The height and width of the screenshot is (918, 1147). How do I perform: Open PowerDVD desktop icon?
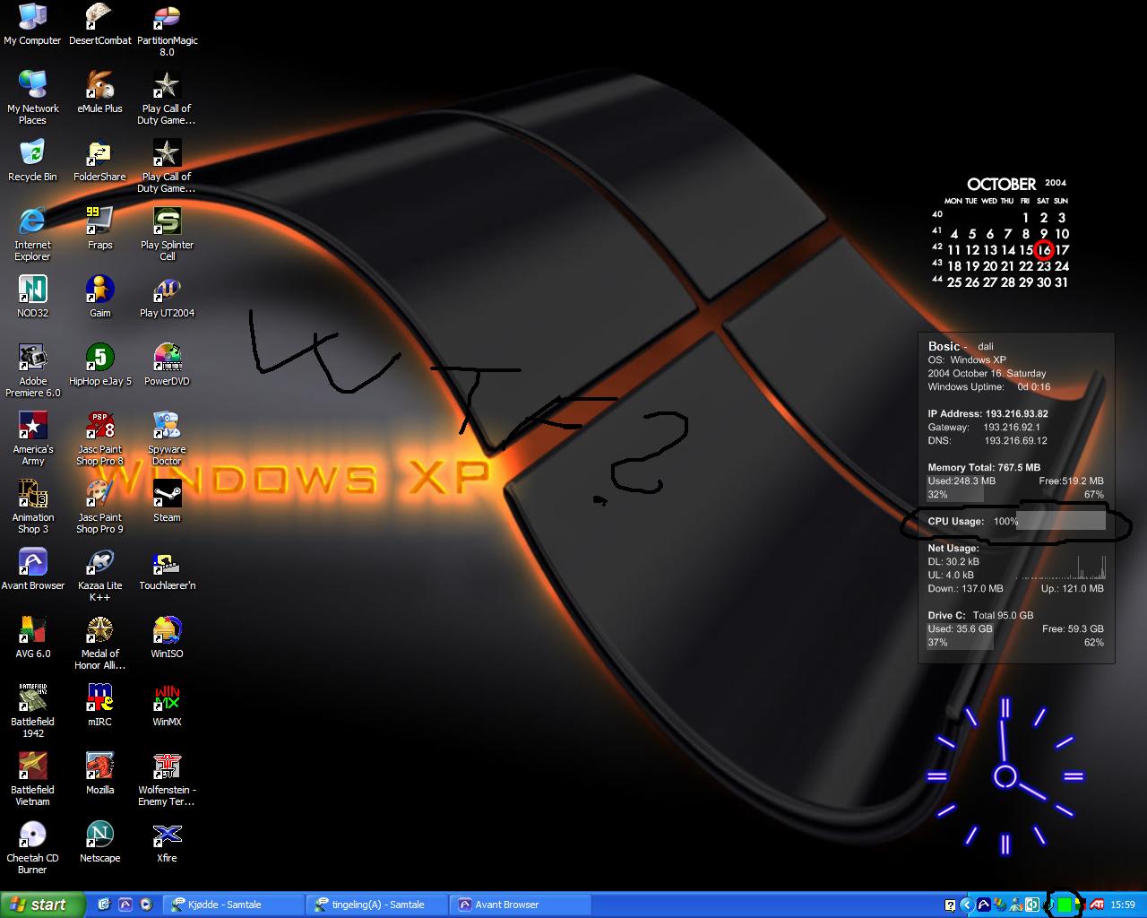pyautogui.click(x=167, y=365)
